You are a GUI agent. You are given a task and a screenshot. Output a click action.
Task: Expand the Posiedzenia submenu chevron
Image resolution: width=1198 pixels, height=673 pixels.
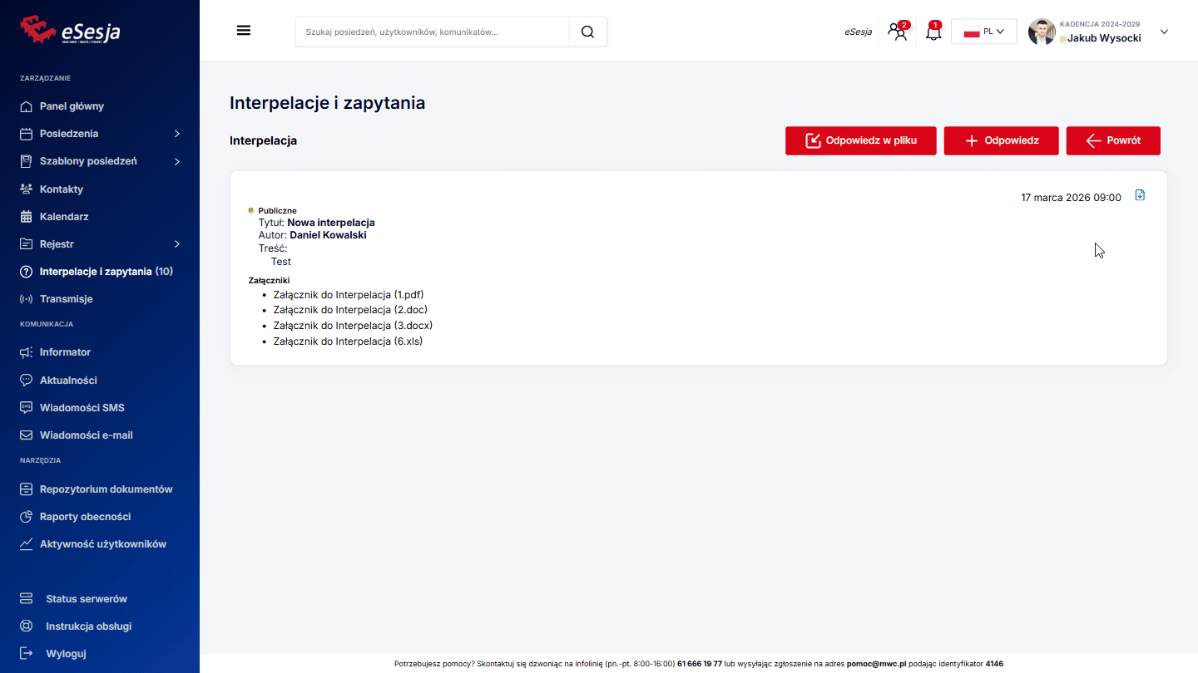pos(176,134)
